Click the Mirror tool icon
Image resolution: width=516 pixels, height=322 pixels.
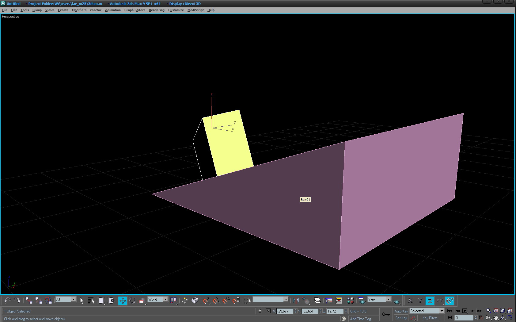point(296,301)
